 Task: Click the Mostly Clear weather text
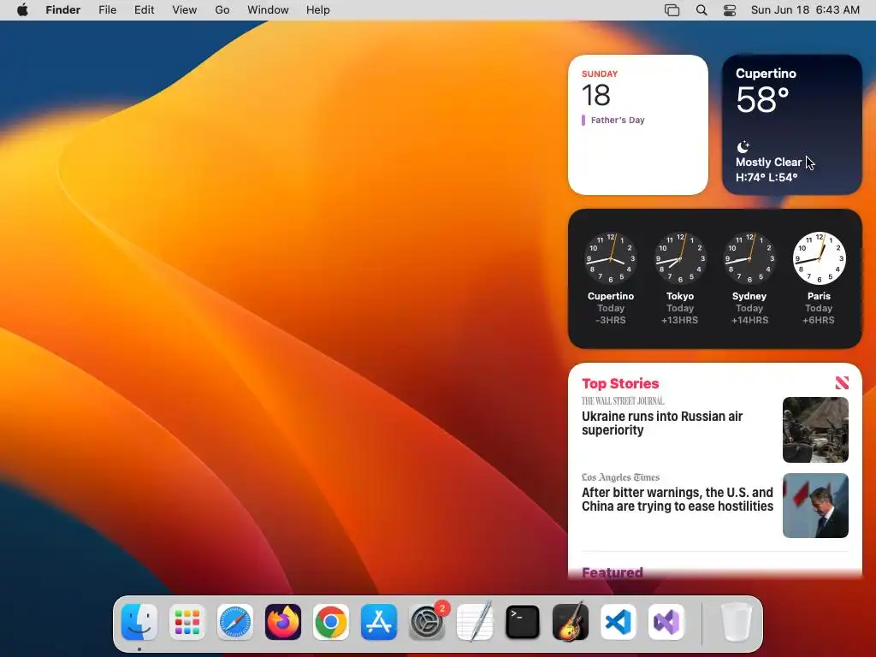point(768,162)
